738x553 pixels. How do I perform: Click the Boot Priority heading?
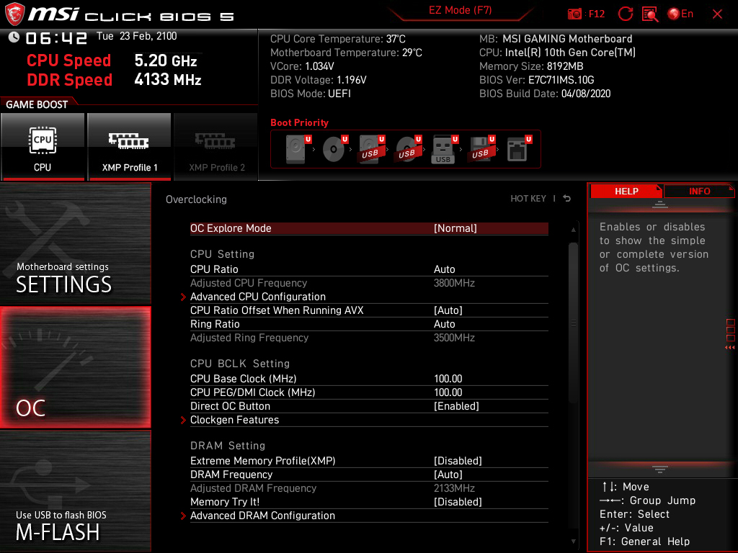coord(299,122)
